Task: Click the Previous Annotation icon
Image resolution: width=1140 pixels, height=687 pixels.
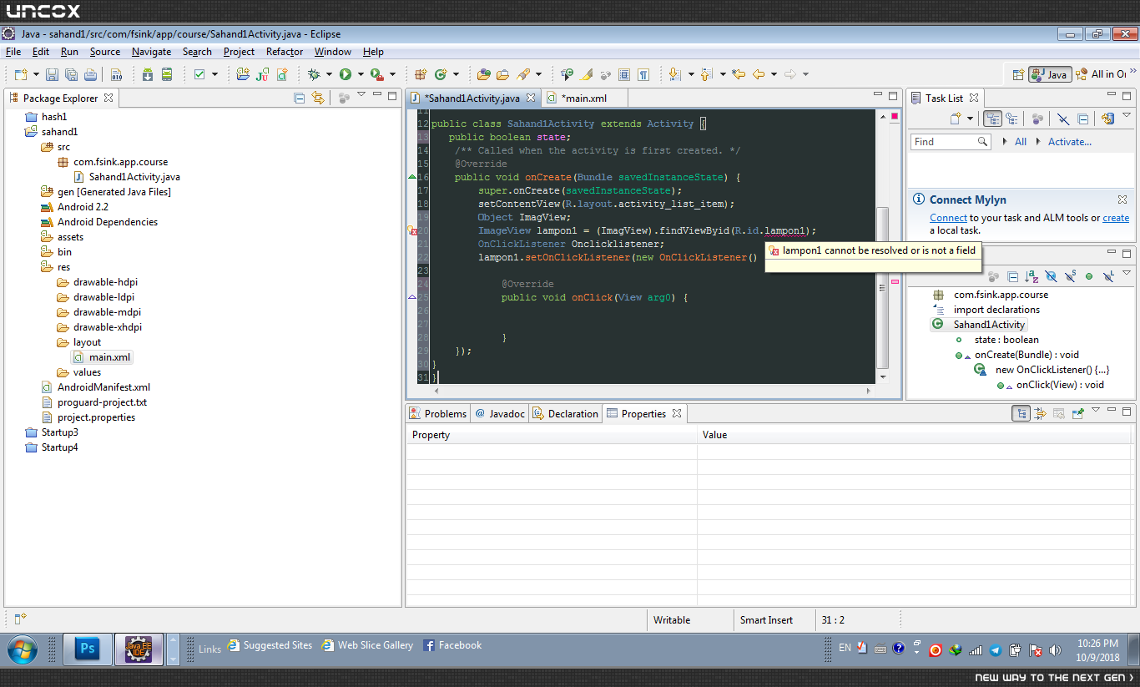Action: click(707, 74)
